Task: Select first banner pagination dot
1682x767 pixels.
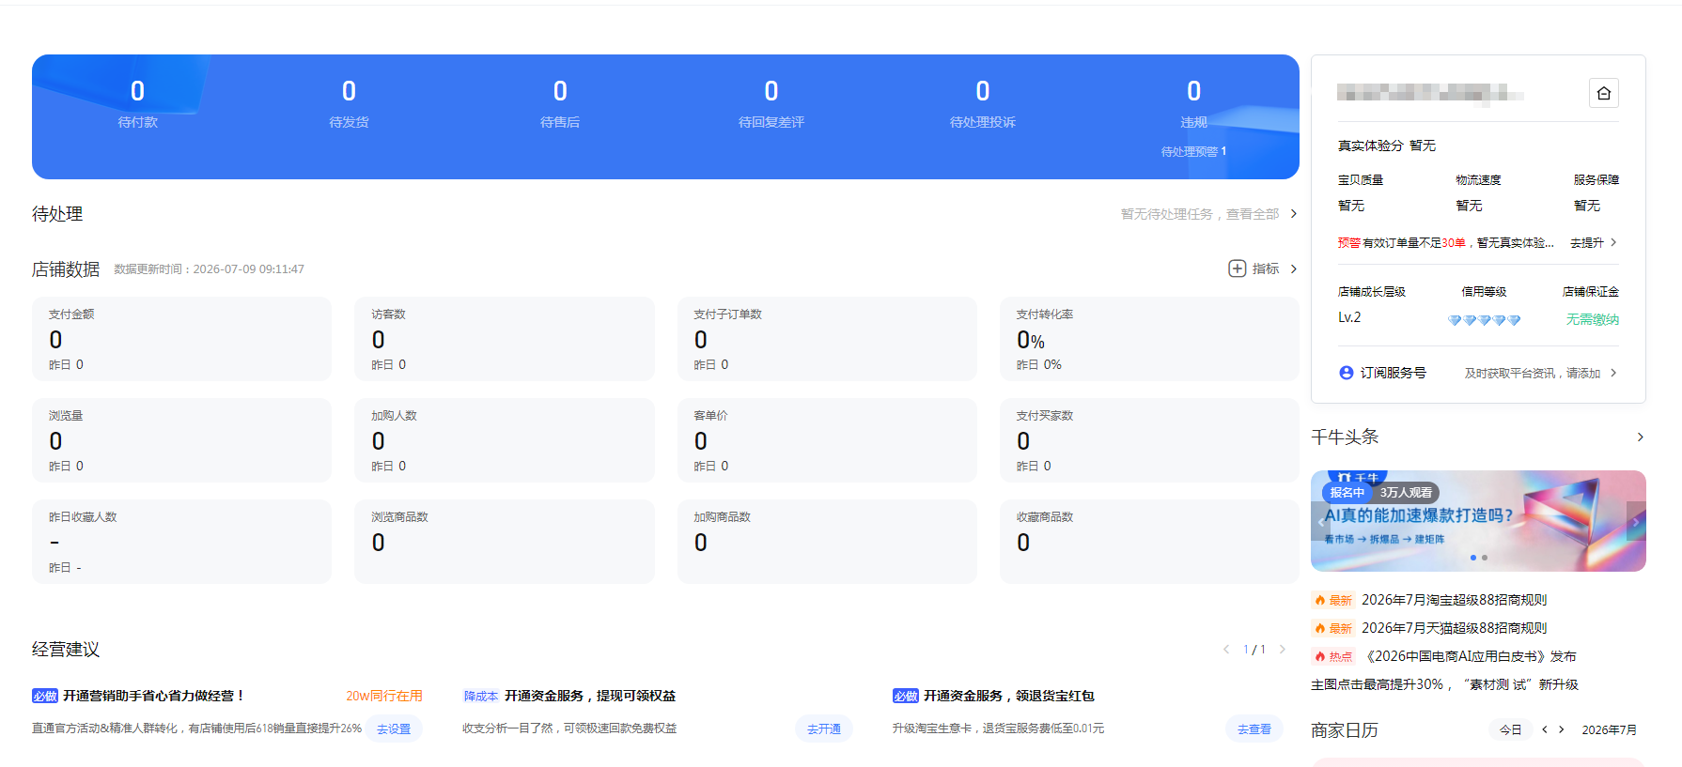Action: click(1472, 558)
